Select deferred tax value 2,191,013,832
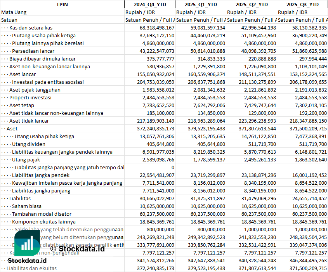Screen dimensions: 328x272 point(311,90)
